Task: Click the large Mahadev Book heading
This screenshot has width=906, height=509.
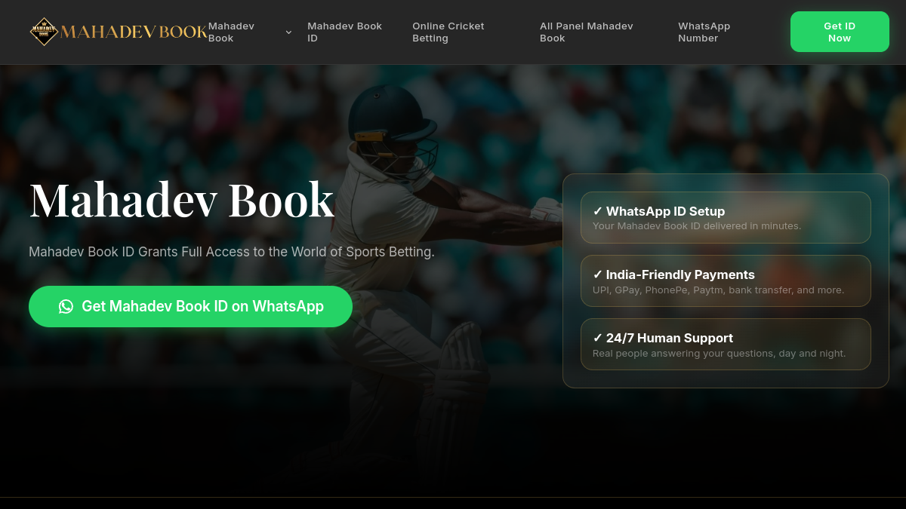Action: (181, 200)
